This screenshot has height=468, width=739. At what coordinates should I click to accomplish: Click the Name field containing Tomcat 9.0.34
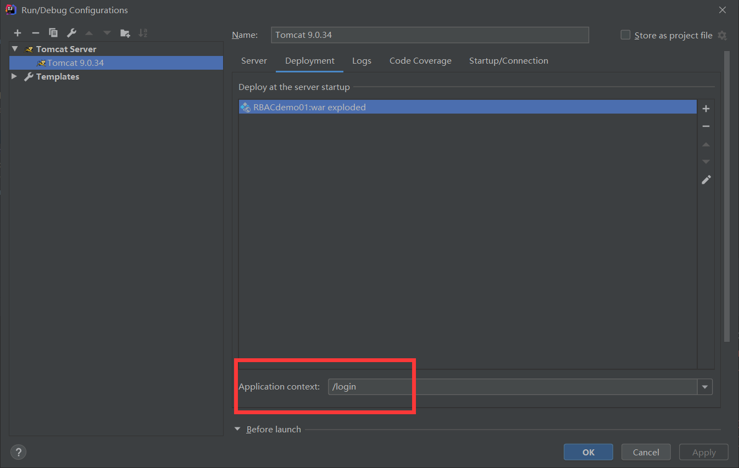[x=430, y=35]
